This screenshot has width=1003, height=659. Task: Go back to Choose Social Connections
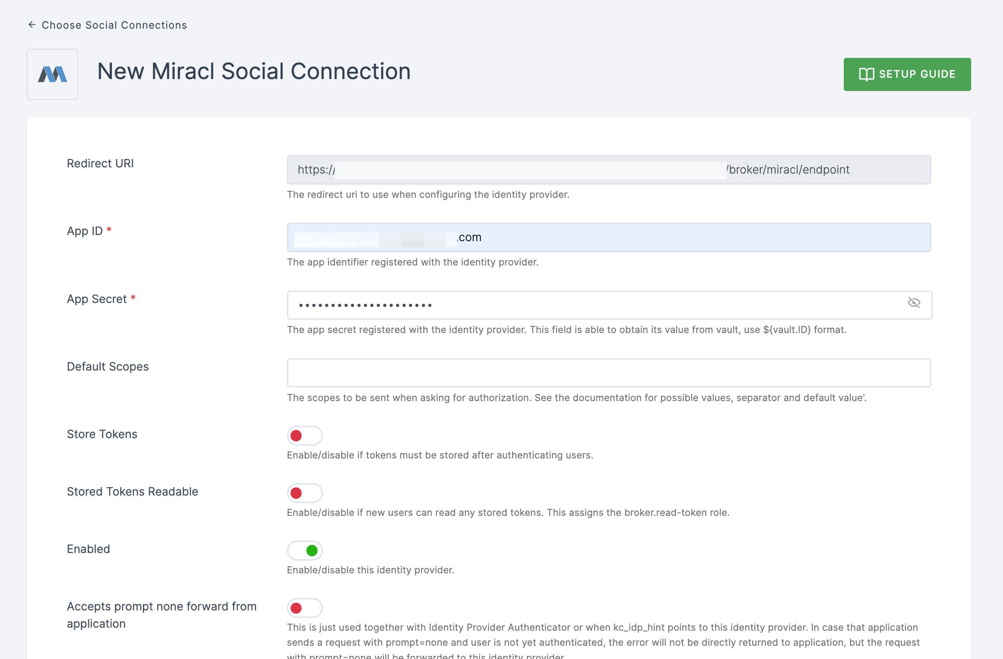107,25
